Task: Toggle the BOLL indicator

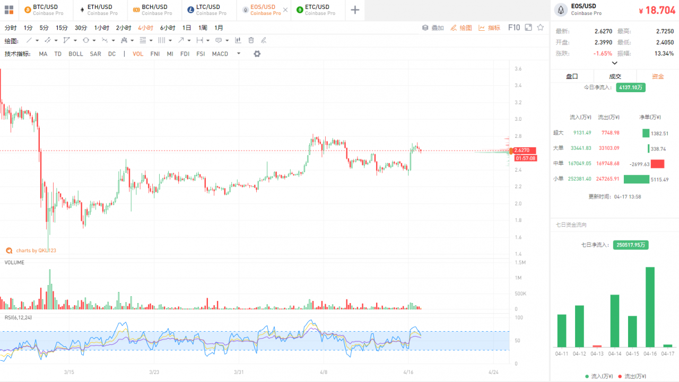Action: coord(75,54)
